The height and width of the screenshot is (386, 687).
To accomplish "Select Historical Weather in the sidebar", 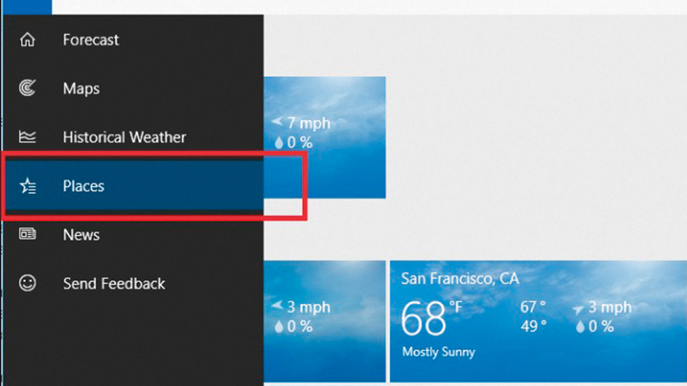I will (124, 137).
